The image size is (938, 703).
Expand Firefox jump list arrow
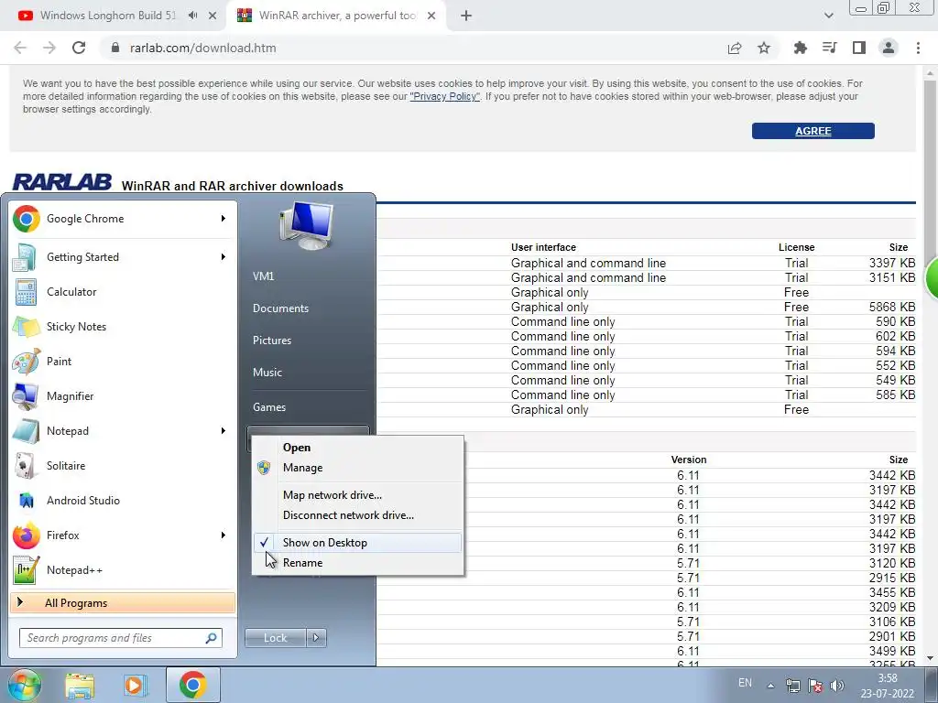(224, 535)
